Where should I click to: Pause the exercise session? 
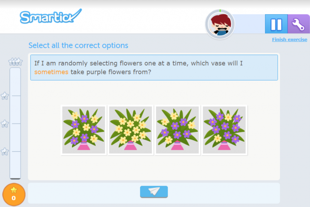point(276,24)
